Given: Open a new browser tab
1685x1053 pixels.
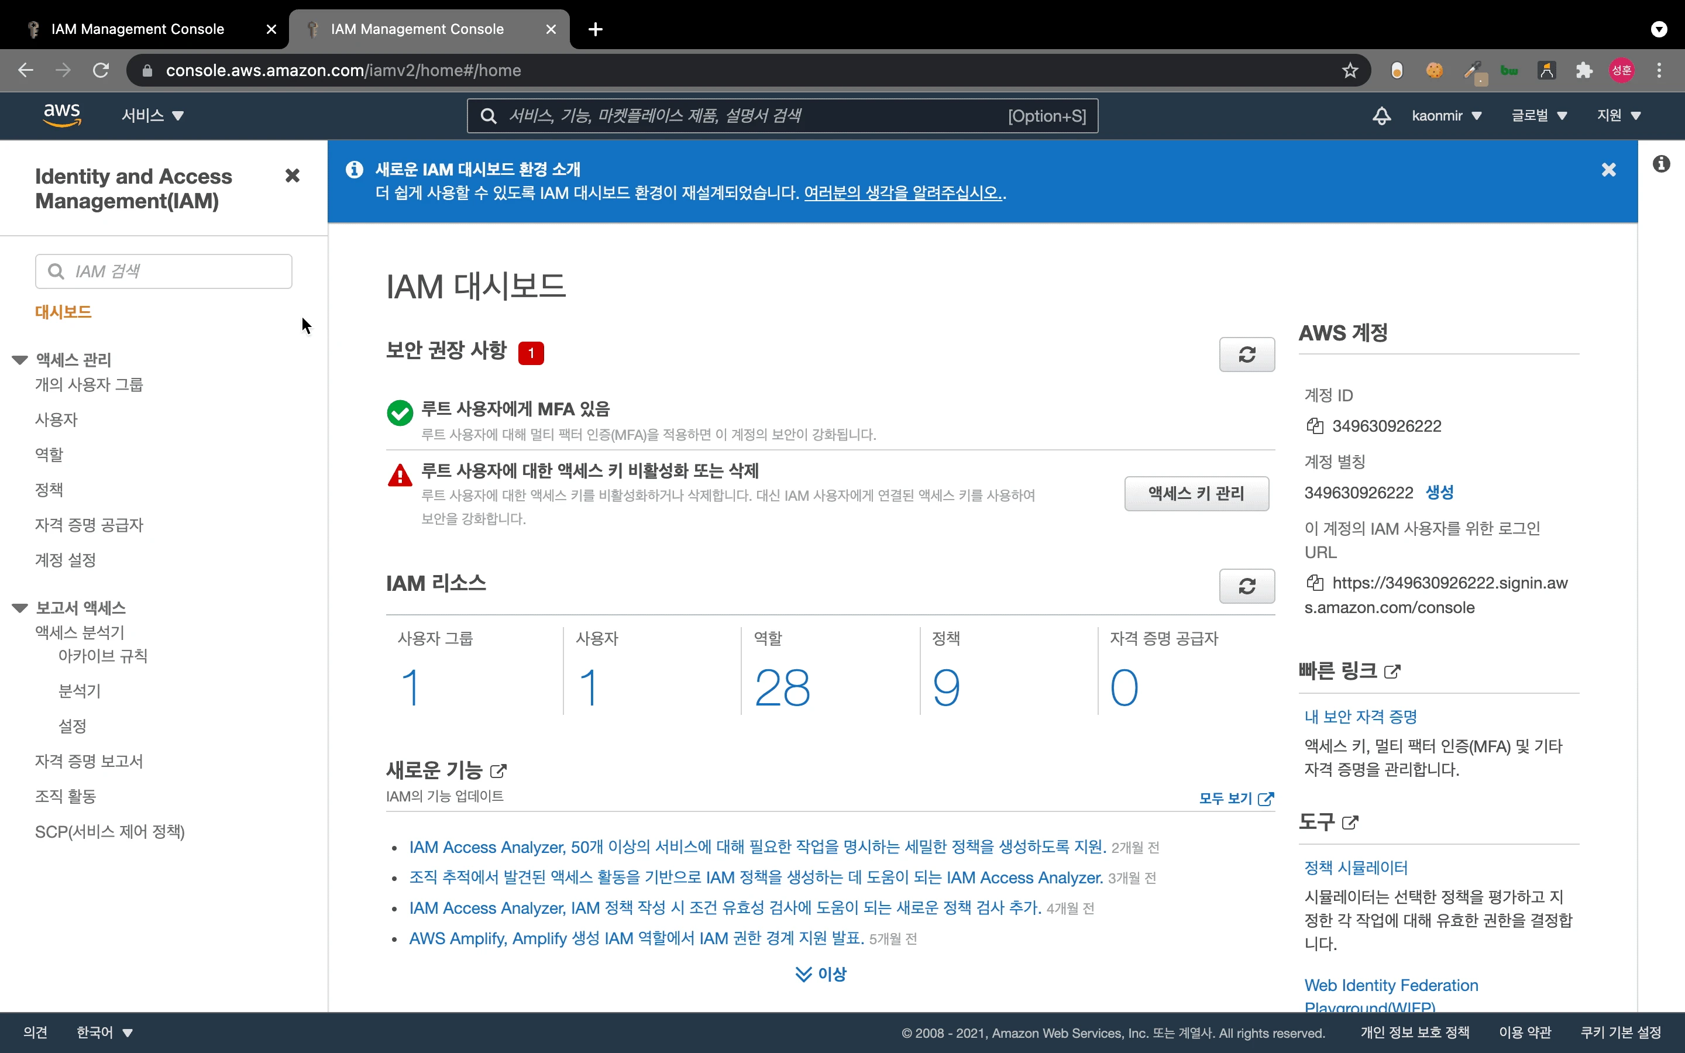Looking at the screenshot, I should click(x=596, y=29).
